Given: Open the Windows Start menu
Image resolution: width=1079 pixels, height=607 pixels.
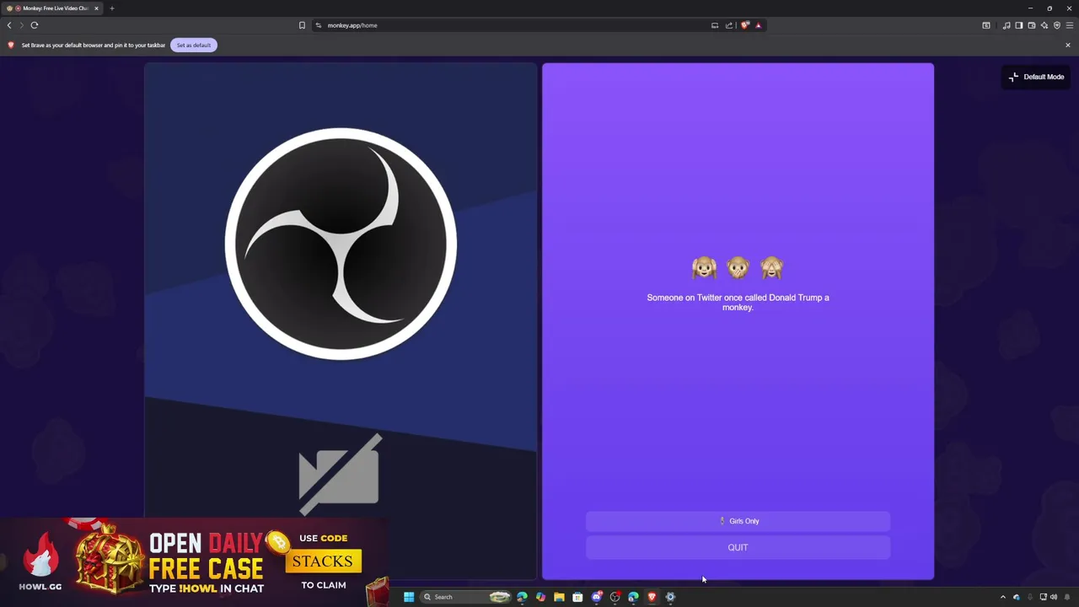Looking at the screenshot, I should pyautogui.click(x=409, y=597).
